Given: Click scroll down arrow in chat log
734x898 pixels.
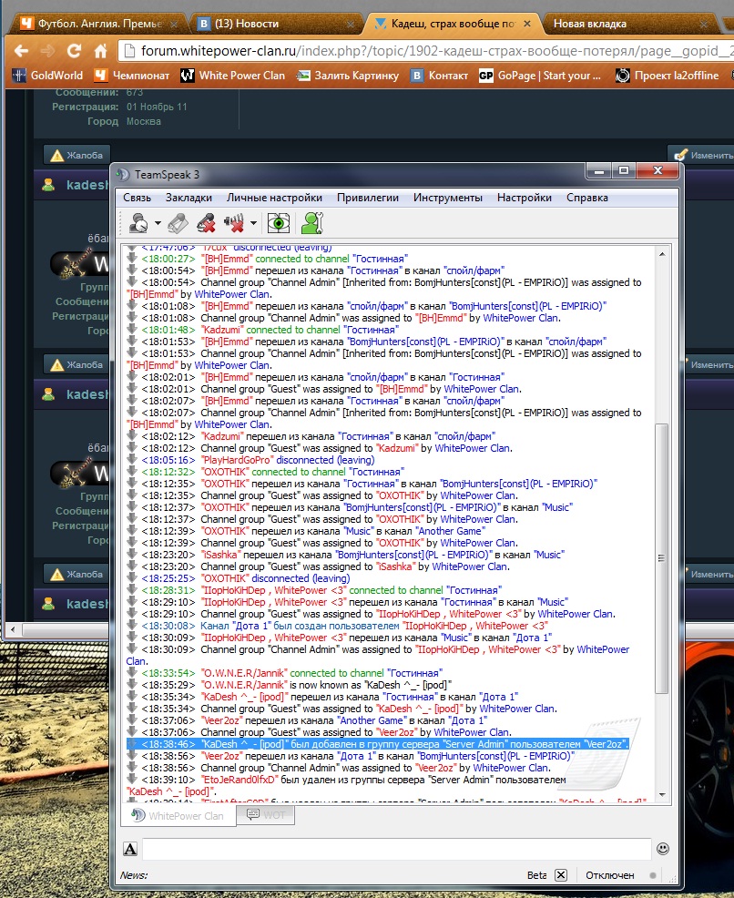Looking at the screenshot, I should [x=662, y=795].
